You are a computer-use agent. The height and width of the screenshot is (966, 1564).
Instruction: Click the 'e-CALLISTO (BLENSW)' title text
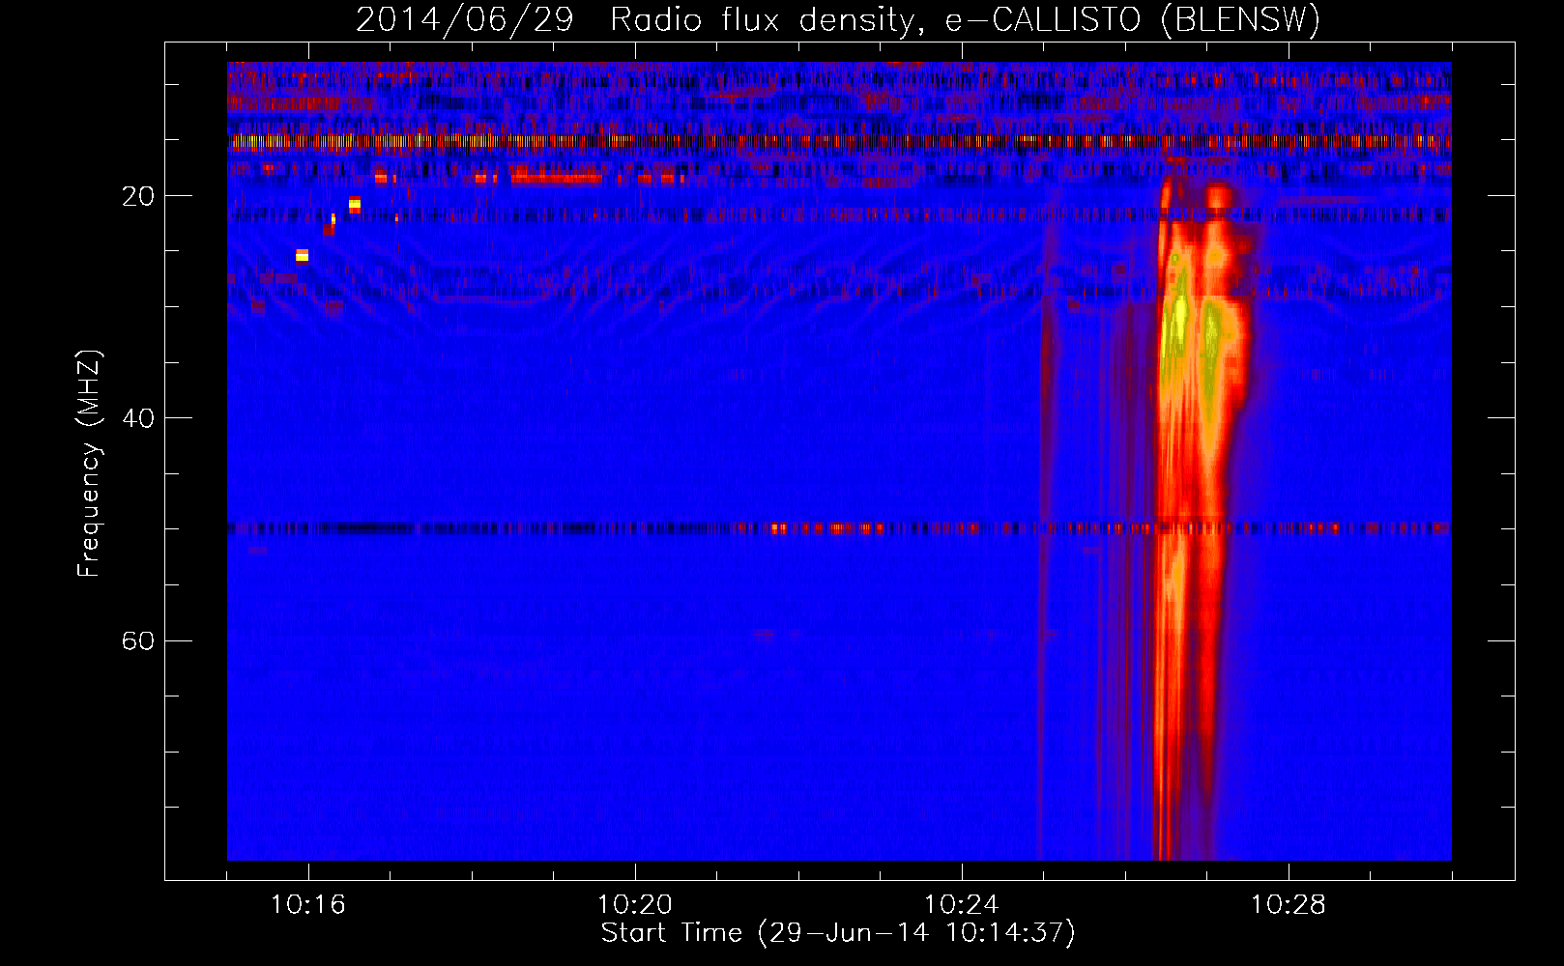pyautogui.click(x=1133, y=19)
